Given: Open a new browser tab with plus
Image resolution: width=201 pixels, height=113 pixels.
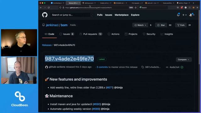Looking at the screenshot, I should (193, 3).
